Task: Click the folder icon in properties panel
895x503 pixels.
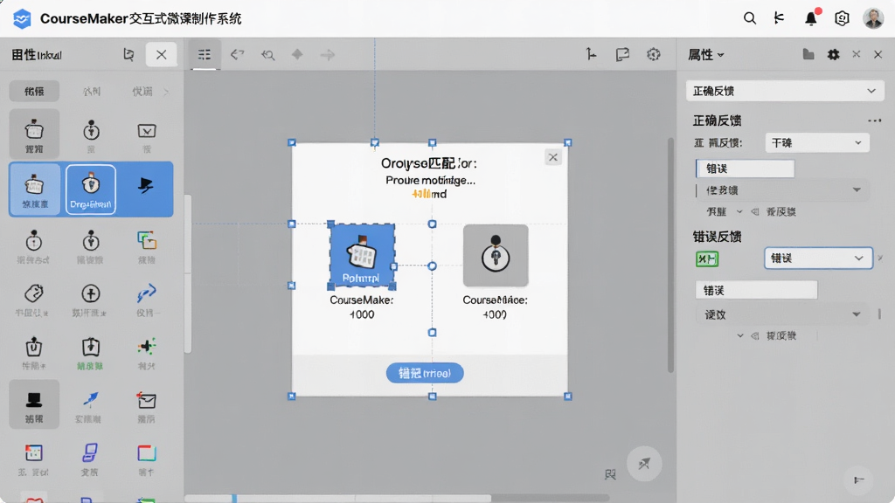Action: click(808, 54)
